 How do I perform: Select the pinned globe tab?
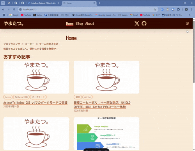[x=9, y=3]
